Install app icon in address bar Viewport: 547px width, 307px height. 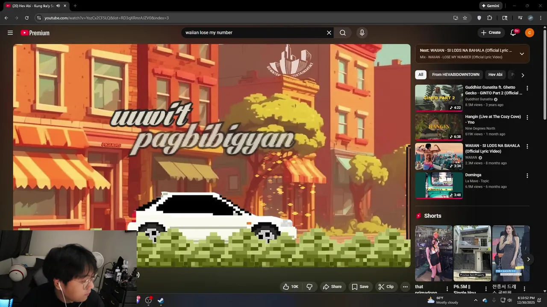click(456, 18)
